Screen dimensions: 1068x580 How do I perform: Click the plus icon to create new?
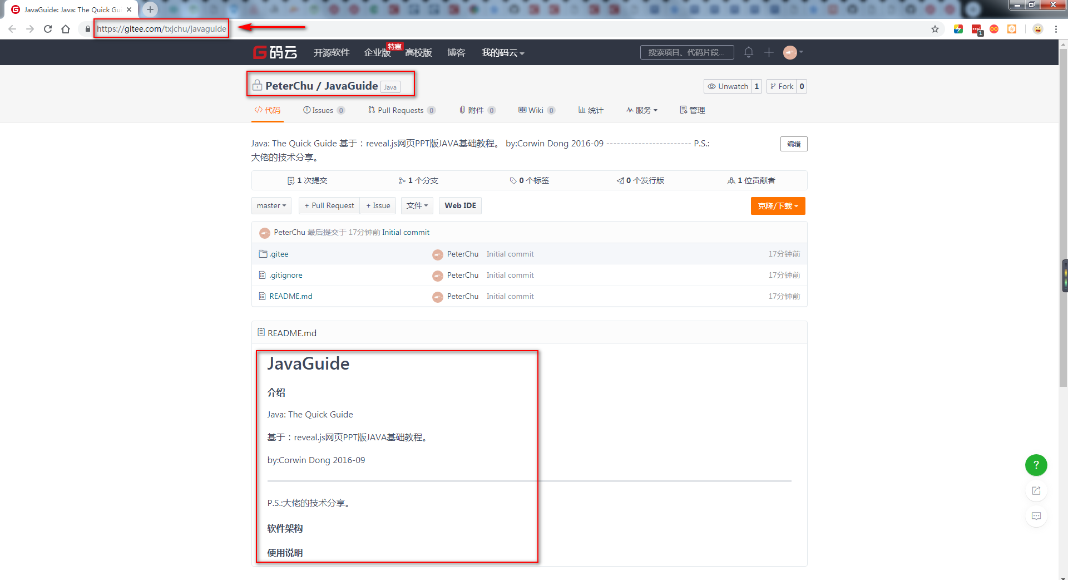[769, 52]
